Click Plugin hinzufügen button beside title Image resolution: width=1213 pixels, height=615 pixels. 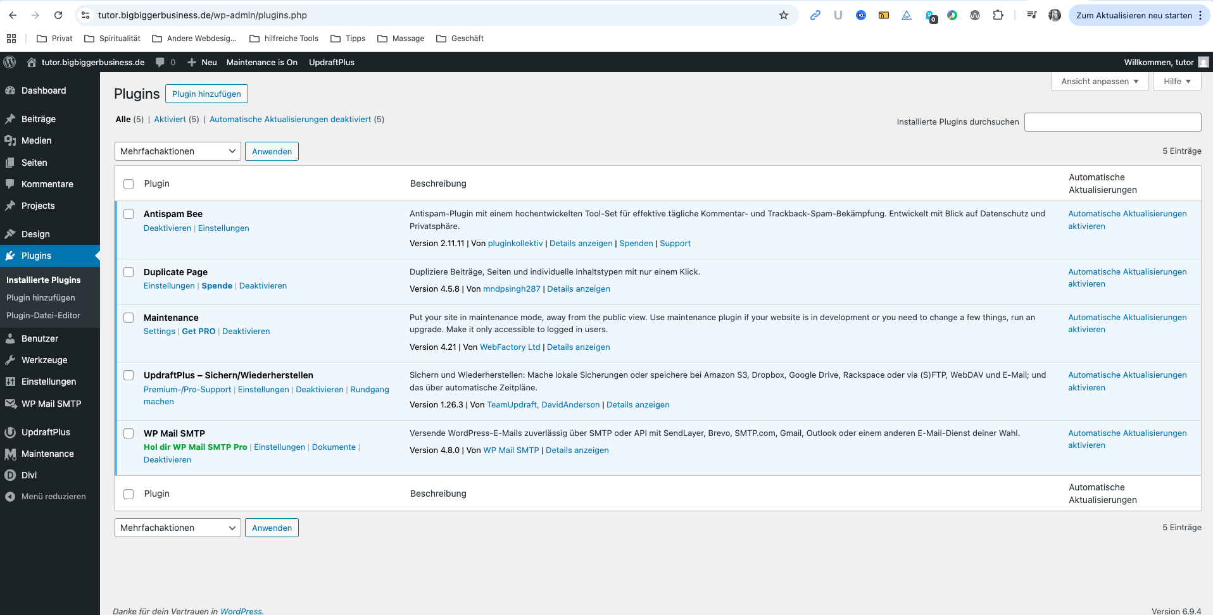206,94
